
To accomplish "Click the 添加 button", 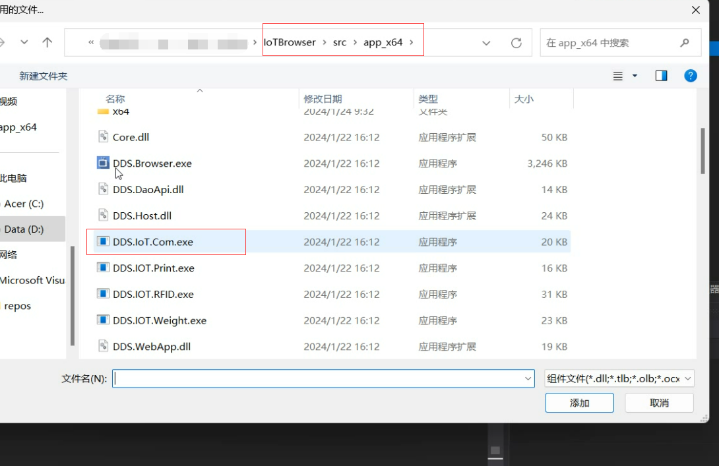I will pyautogui.click(x=579, y=403).
